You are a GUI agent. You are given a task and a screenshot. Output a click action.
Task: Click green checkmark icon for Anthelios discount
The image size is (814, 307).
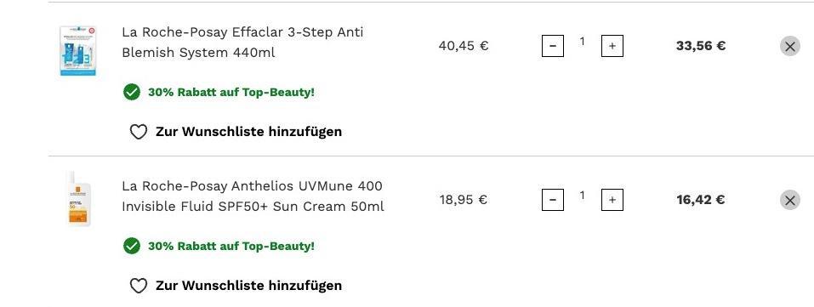[x=132, y=247]
